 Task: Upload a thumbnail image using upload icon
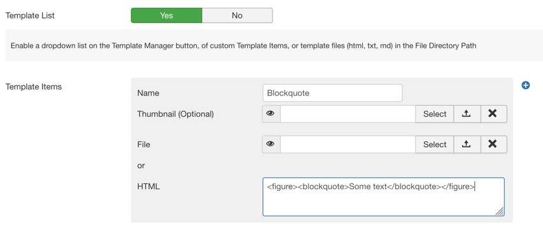(467, 114)
